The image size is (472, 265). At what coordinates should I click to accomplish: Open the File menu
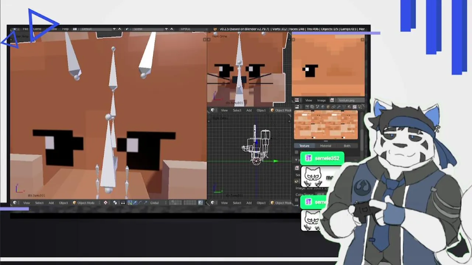pyautogui.click(x=25, y=29)
